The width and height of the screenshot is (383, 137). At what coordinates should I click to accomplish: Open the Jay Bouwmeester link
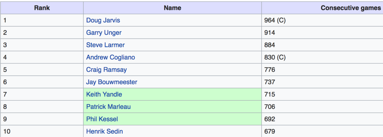pyautogui.click(x=111, y=82)
